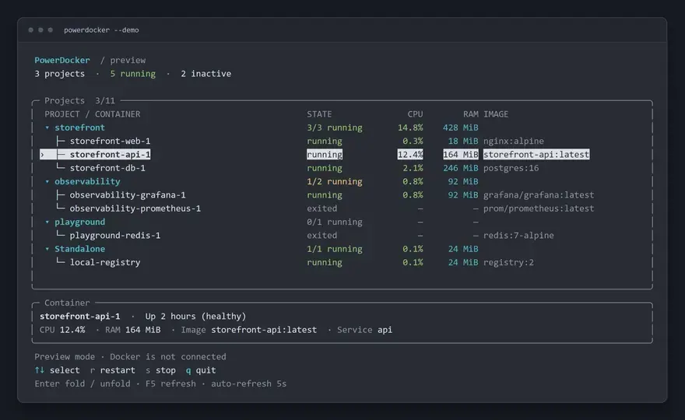Viewport: 685px width, 420px height.
Task: Click the 14.8% CPU value
Action: pyautogui.click(x=409, y=128)
